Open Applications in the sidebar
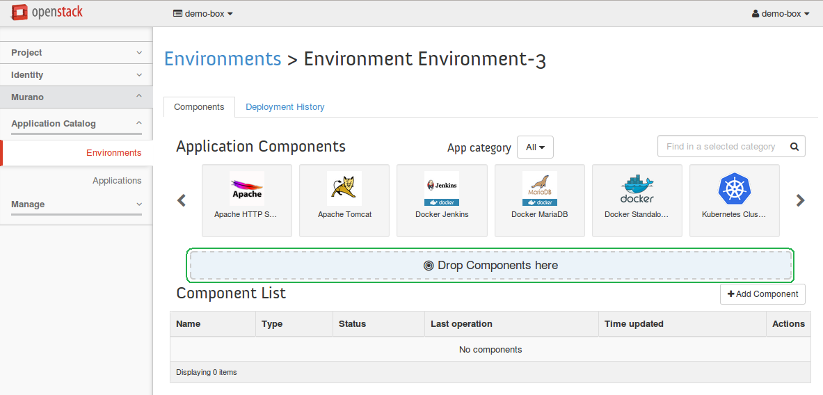823x395 pixels. coord(117,181)
